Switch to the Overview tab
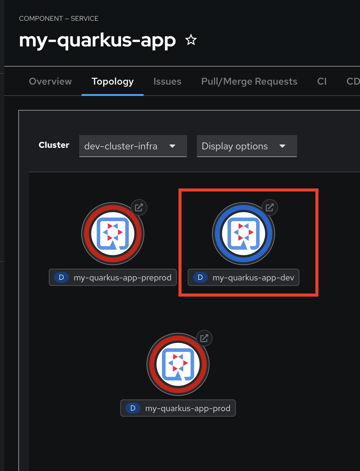The image size is (360, 471). tap(50, 82)
